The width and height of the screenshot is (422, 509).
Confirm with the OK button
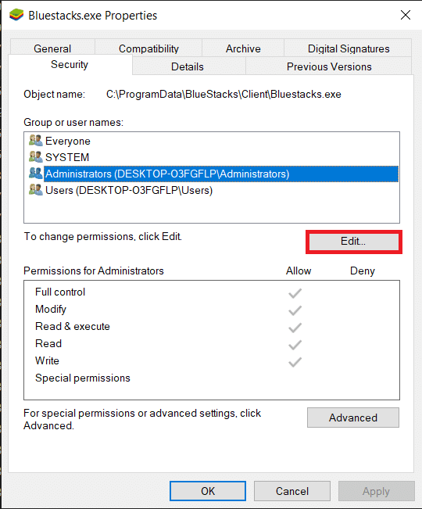(208, 491)
